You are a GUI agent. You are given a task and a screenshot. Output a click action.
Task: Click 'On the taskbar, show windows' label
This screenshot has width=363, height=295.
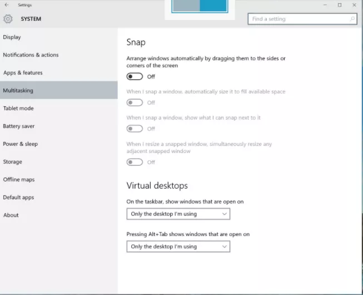click(x=185, y=201)
